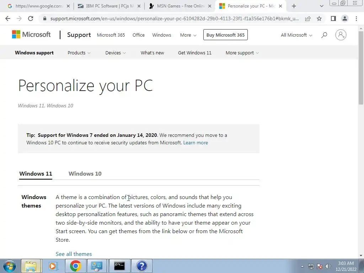
Task: Sign in with the account avatar icon
Action: click(x=341, y=35)
